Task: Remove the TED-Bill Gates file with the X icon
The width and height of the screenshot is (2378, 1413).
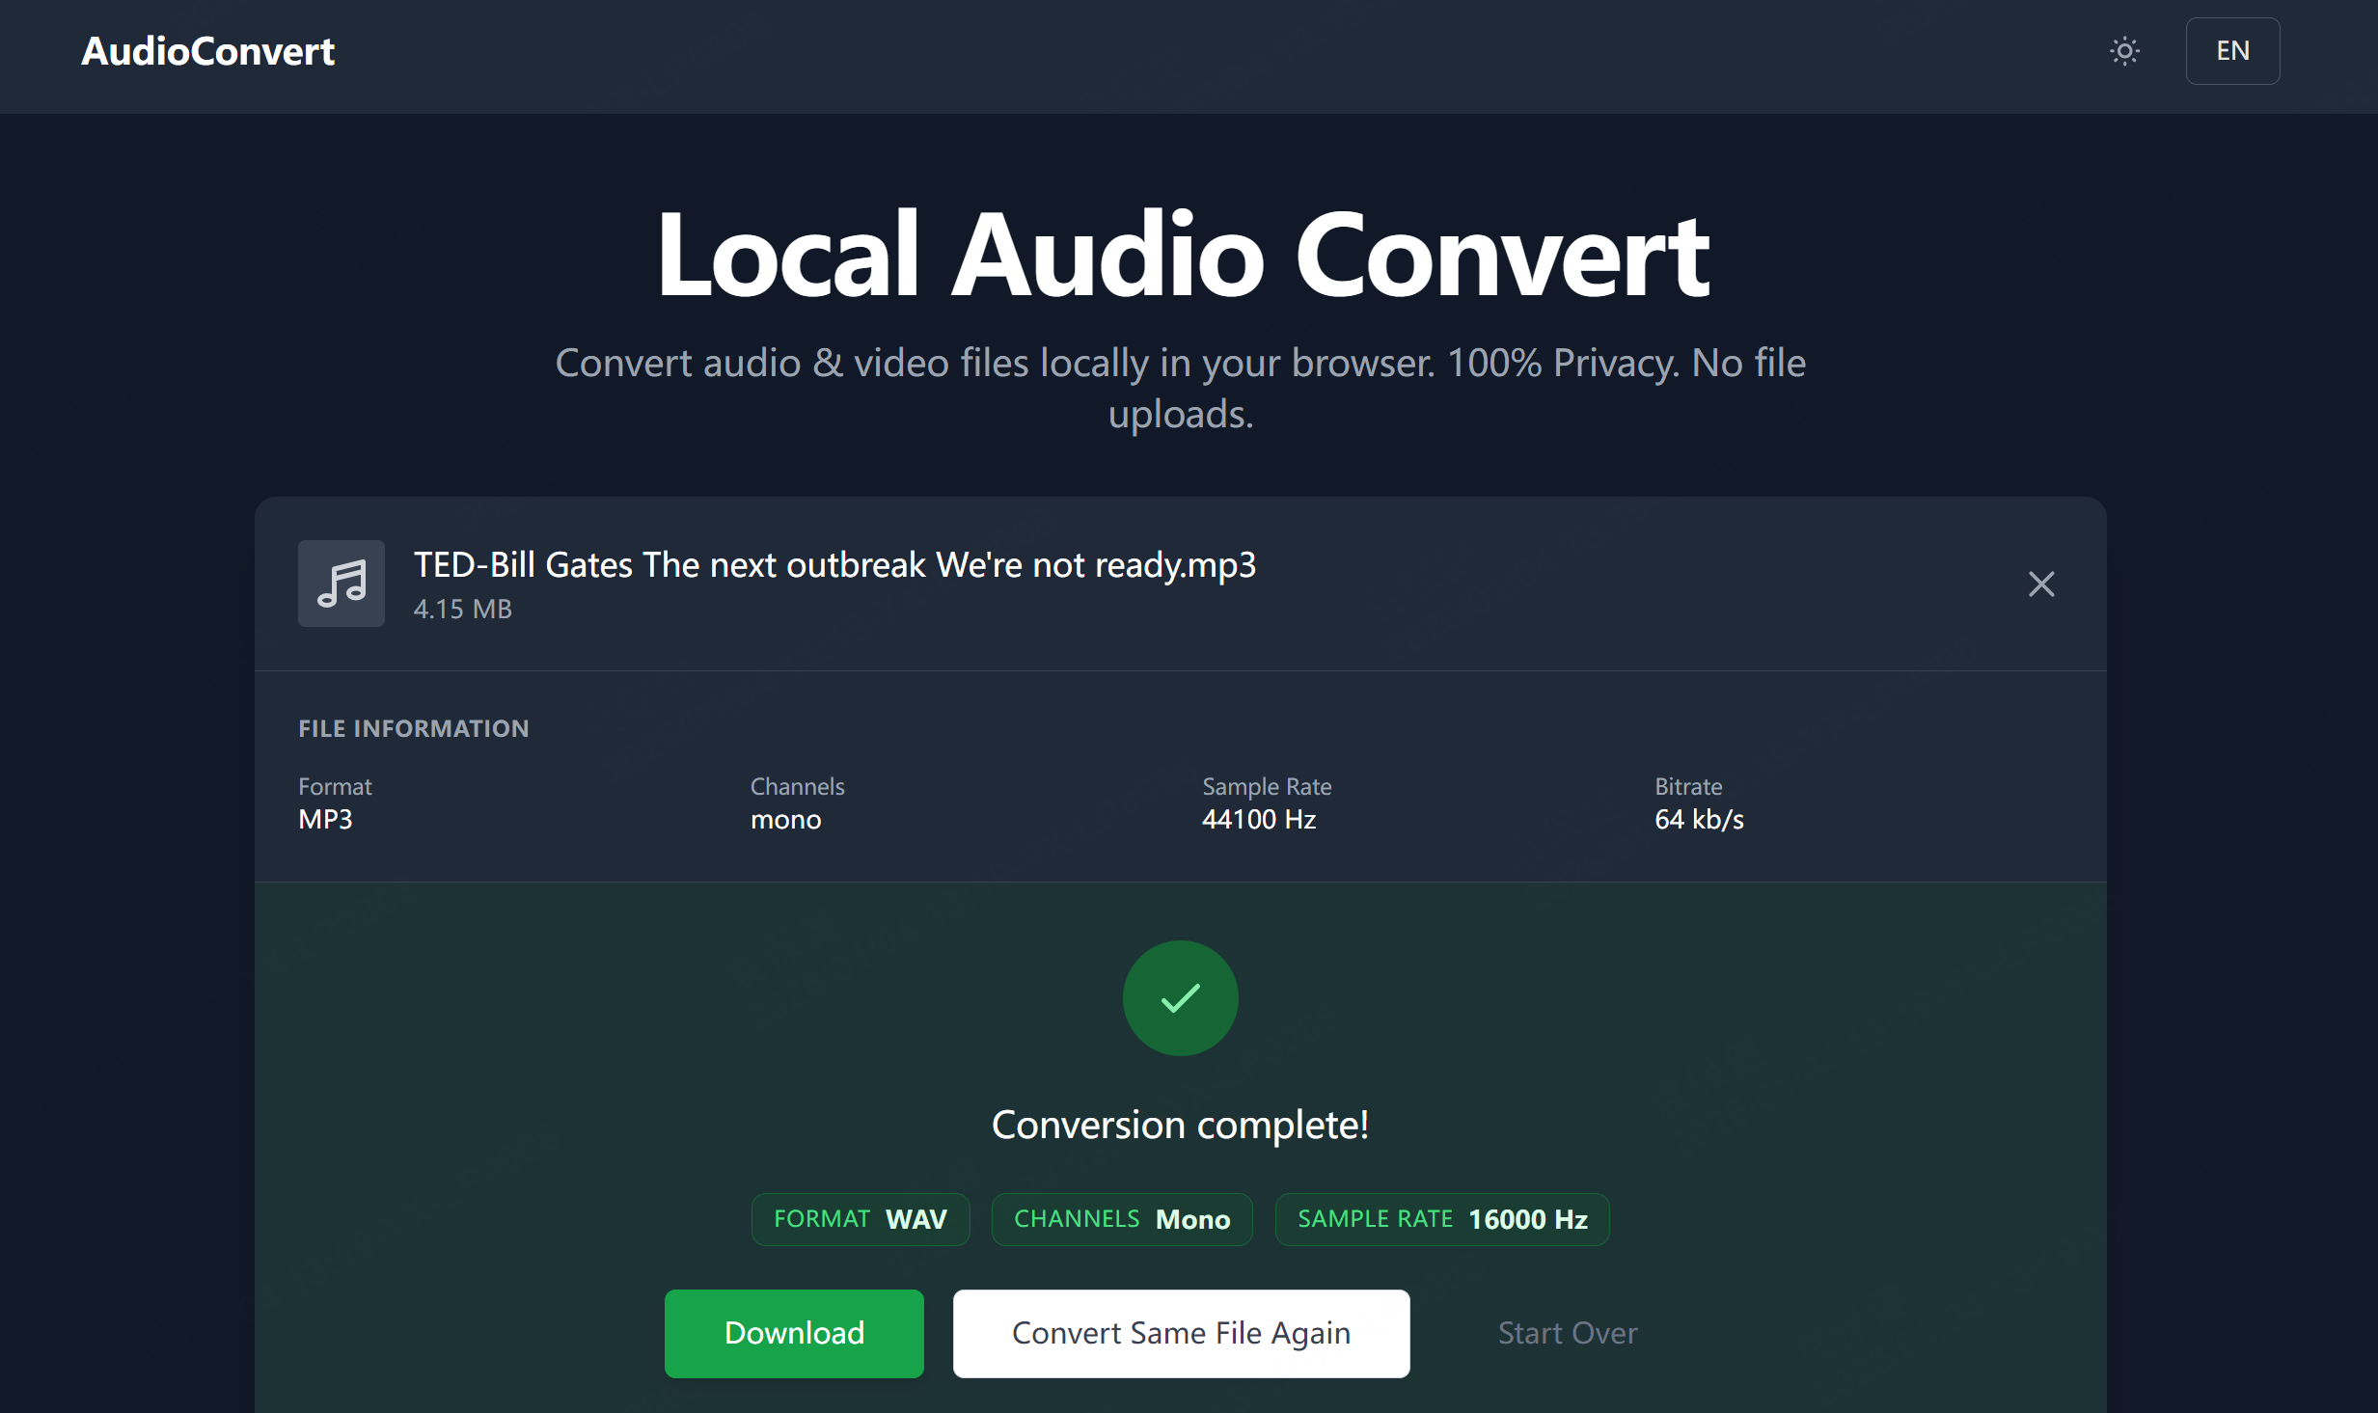Action: tap(2040, 584)
